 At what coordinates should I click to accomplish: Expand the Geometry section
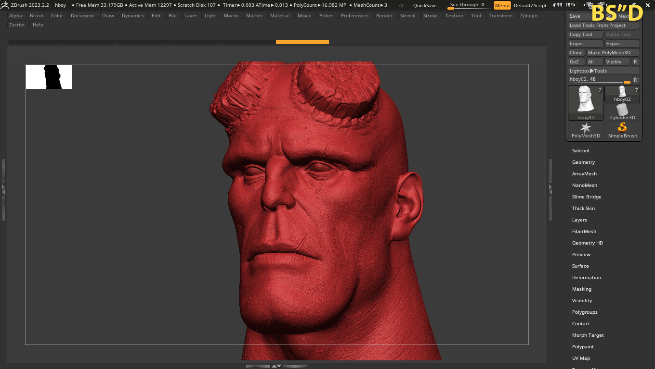click(583, 162)
